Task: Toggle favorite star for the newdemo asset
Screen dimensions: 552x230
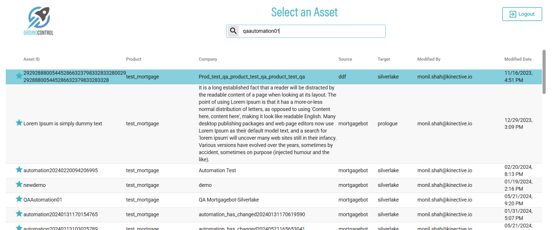Action: pos(19,184)
